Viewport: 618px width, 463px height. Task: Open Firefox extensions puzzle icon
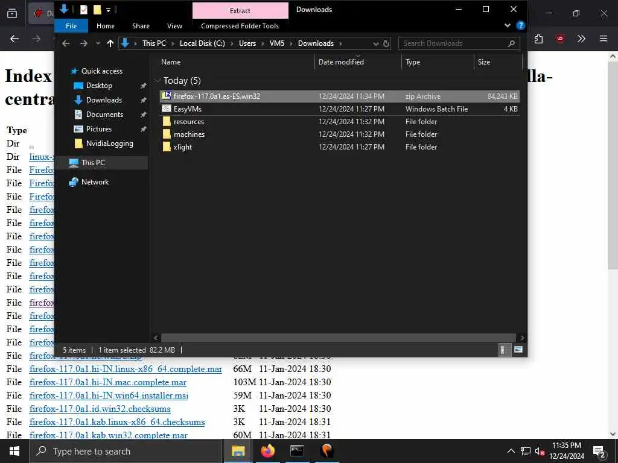click(x=539, y=39)
